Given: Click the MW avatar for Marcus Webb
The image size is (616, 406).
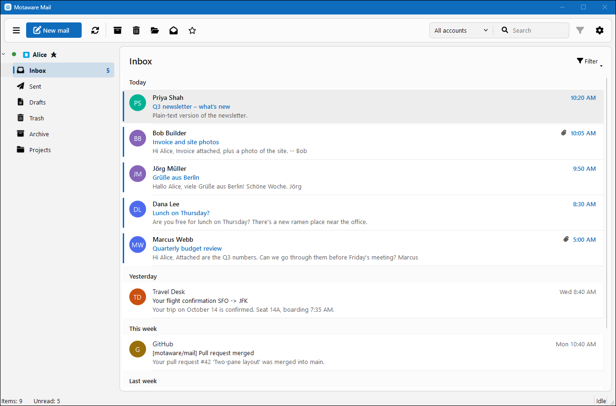Looking at the screenshot, I should click(x=138, y=245).
